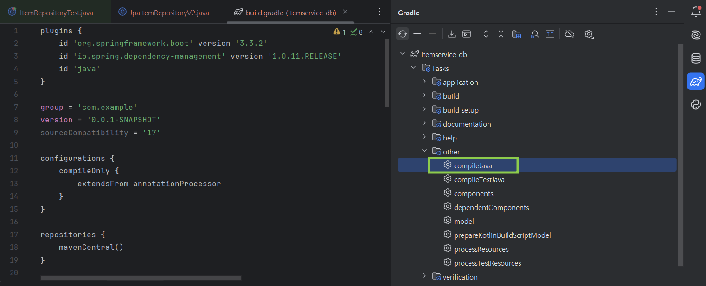Screen dimensions: 706x286
Task: Click the Tasks folder label
Action: click(440, 69)
